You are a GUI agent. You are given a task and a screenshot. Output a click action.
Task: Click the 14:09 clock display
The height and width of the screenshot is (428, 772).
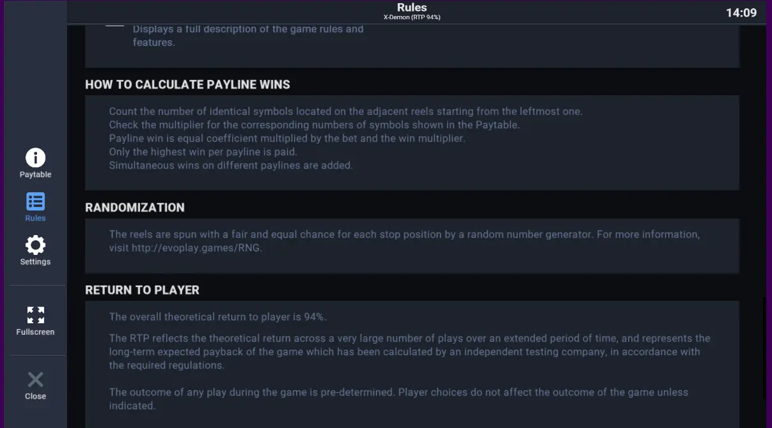[x=741, y=13]
